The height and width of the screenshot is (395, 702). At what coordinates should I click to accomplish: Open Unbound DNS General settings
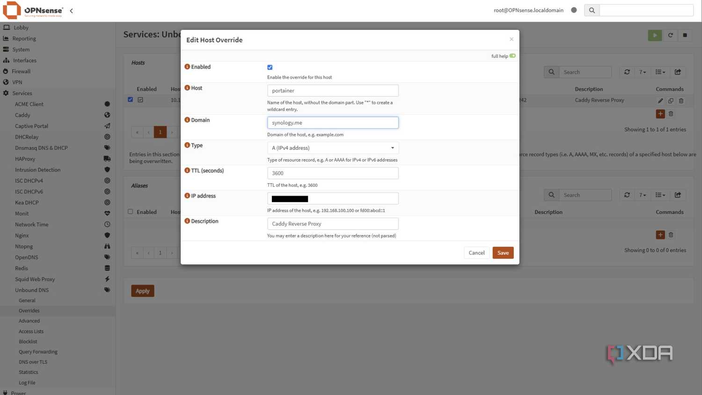coord(27,300)
